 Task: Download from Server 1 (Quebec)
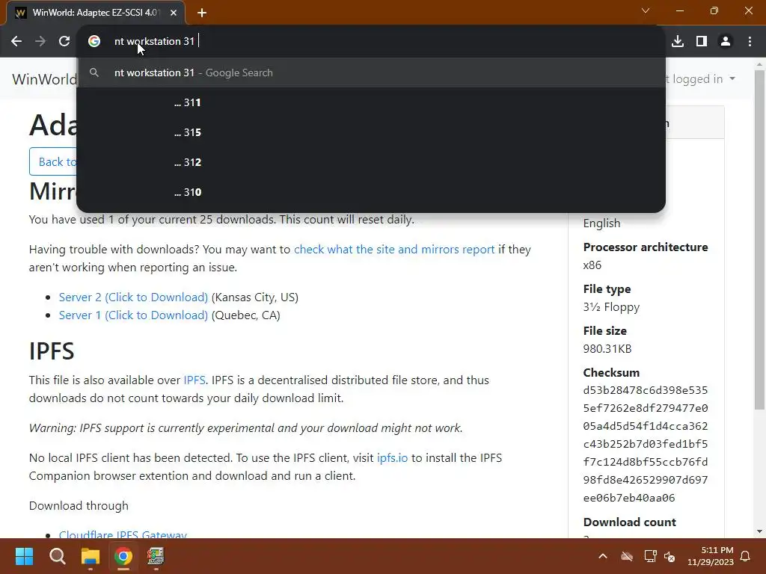point(133,315)
